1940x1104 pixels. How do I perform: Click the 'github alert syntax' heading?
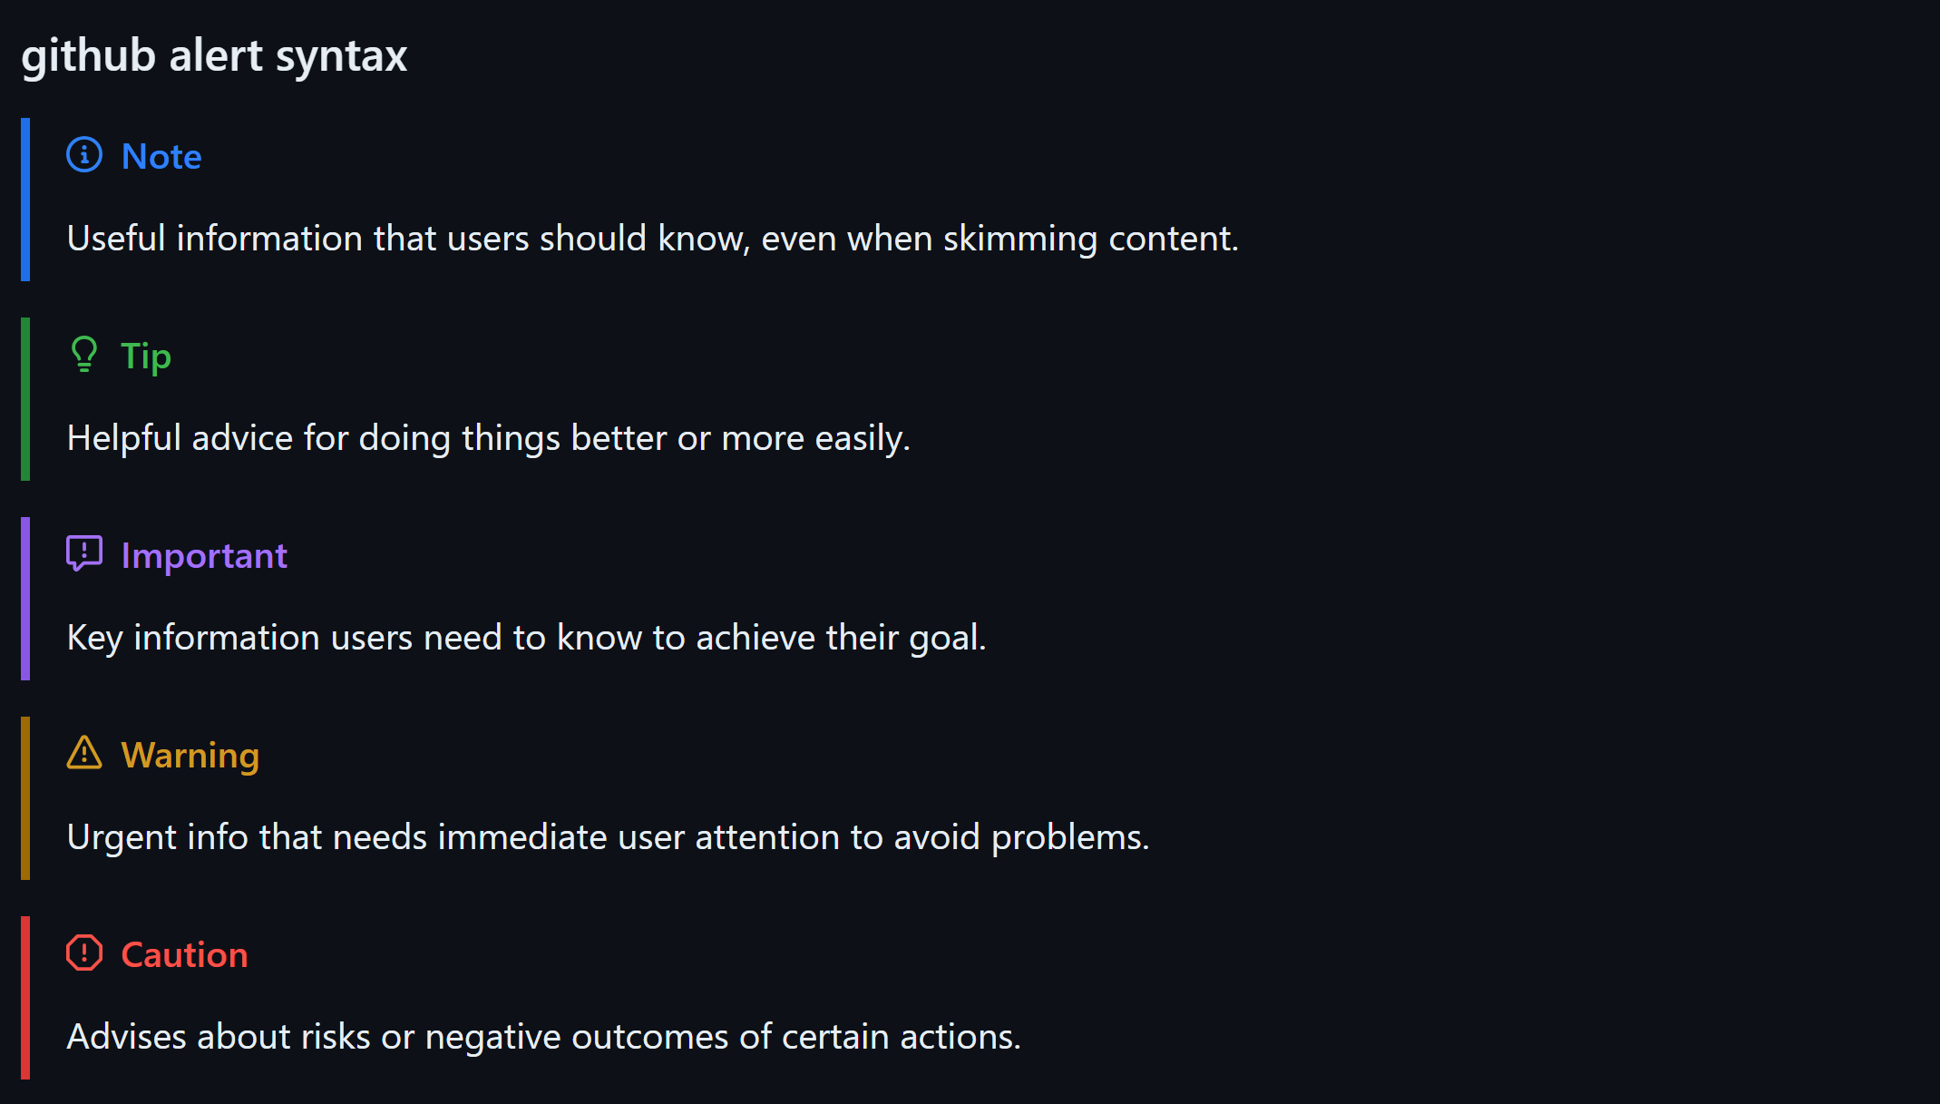[214, 55]
